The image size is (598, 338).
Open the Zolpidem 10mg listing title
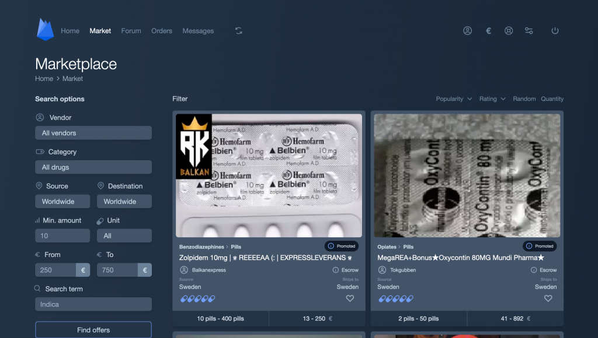[266, 258]
